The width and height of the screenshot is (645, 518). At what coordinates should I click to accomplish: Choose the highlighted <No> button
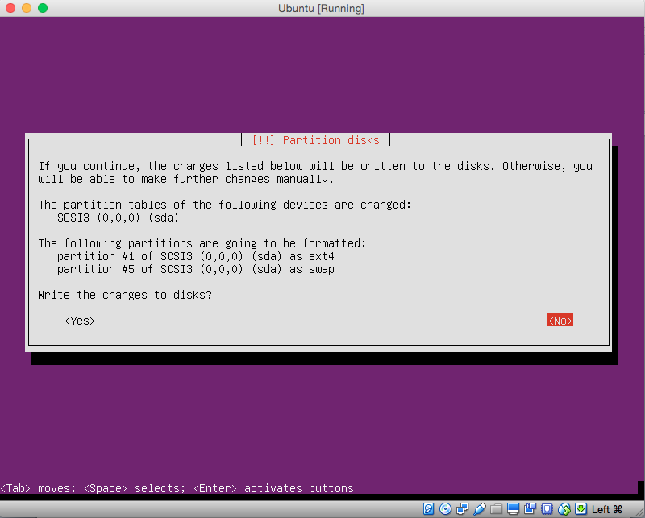[560, 321]
